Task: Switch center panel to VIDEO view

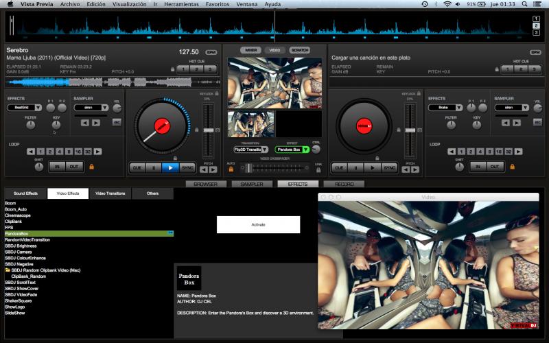Action: pyautogui.click(x=275, y=50)
